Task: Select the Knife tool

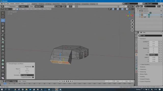Action: click(x=3, y=57)
